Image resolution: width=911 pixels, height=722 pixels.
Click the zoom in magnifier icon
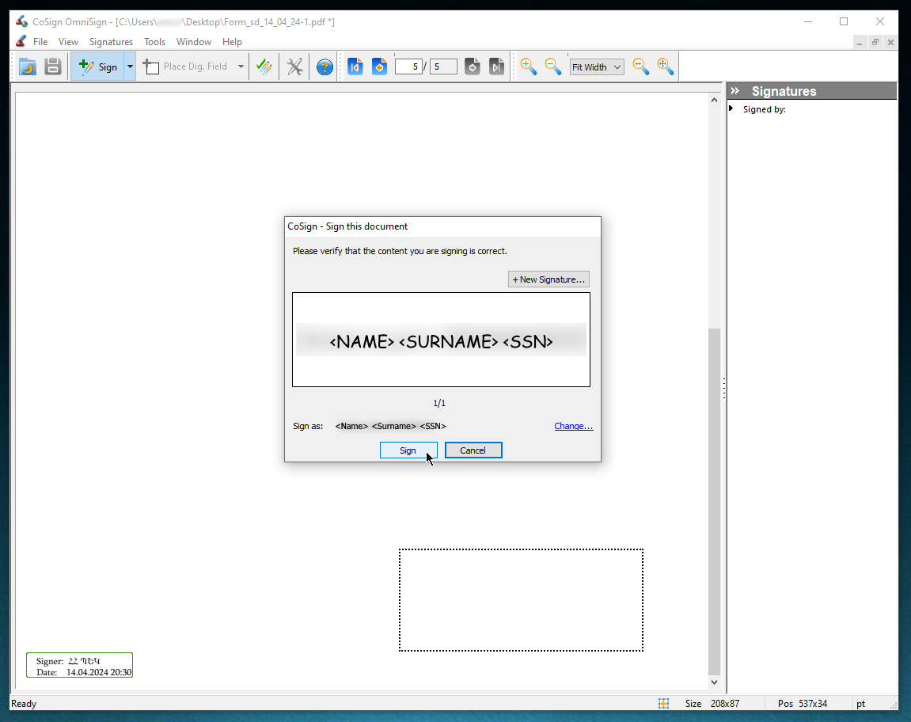pyautogui.click(x=528, y=66)
